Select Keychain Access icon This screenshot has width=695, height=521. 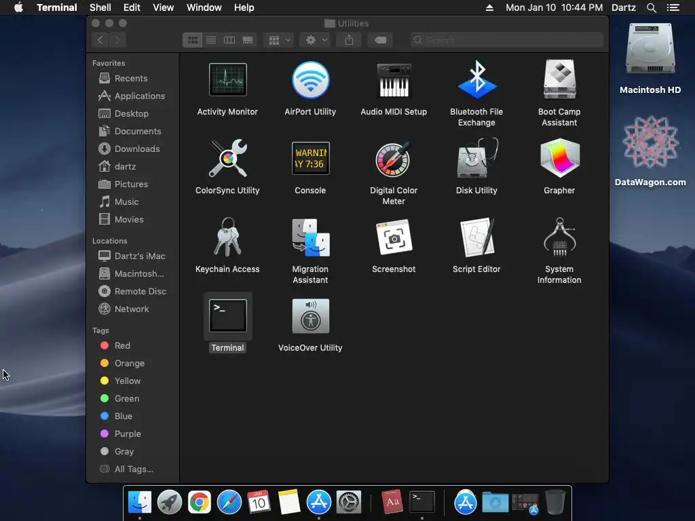(227, 237)
